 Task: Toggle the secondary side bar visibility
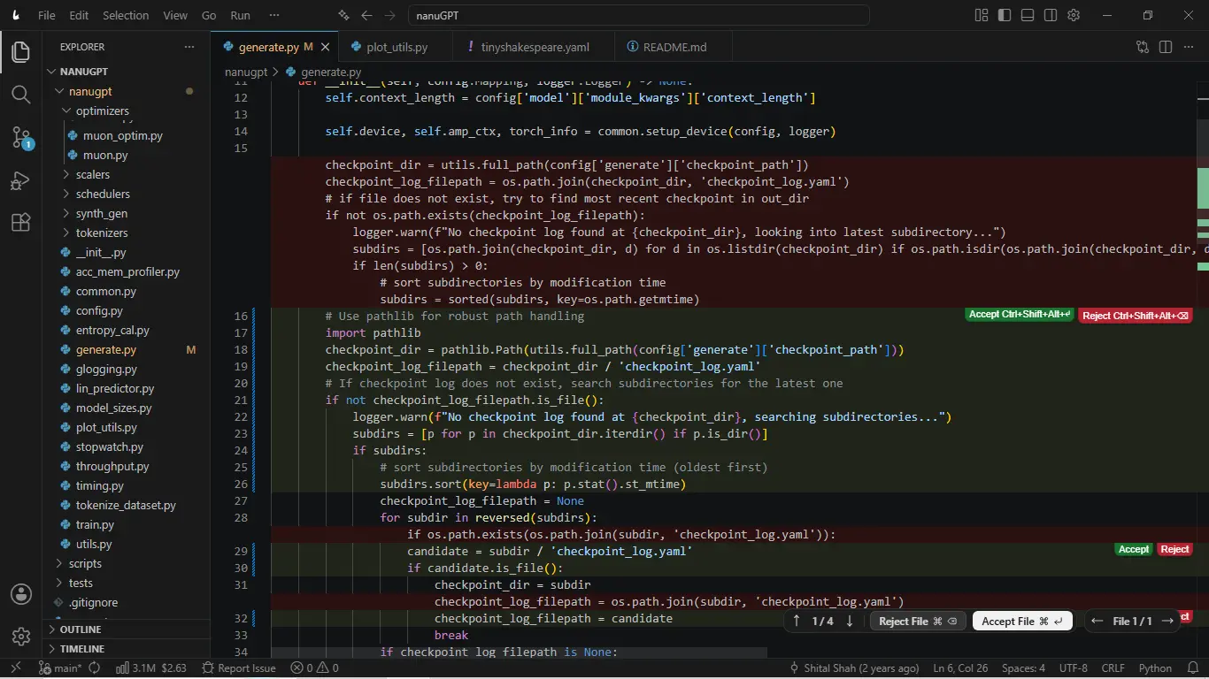(1051, 15)
